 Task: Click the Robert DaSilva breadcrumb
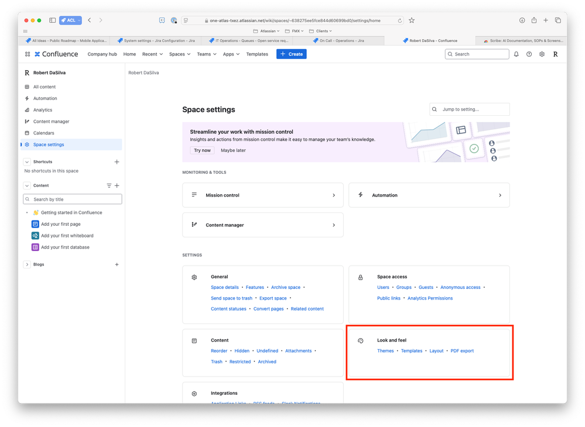pyautogui.click(x=143, y=73)
